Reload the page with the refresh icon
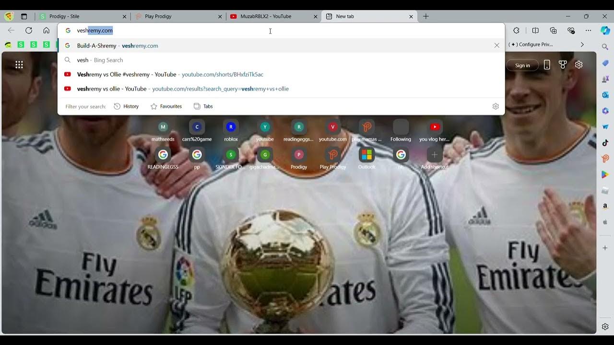 pyautogui.click(x=29, y=30)
